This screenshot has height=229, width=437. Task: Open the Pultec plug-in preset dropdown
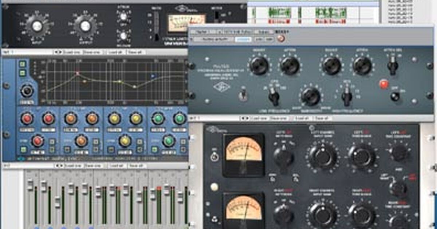click(218, 39)
